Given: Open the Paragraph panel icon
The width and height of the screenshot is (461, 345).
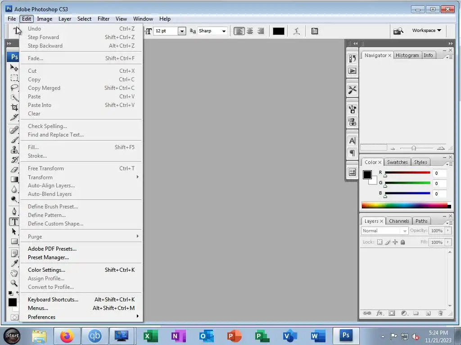Looking at the screenshot, I should [352, 153].
